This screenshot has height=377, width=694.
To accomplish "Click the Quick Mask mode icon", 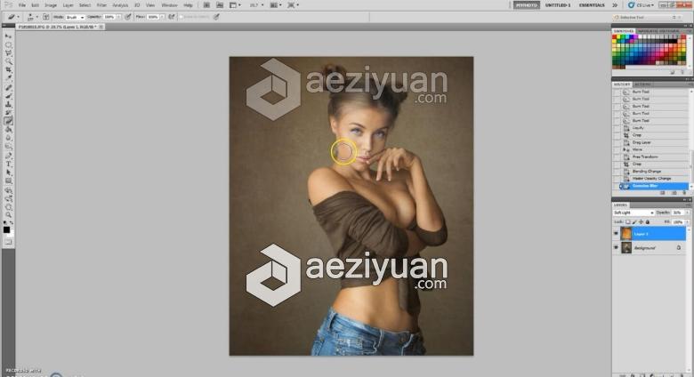I will click(8, 242).
